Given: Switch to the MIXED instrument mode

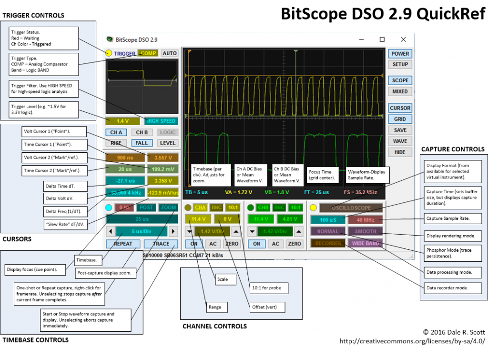Looking at the screenshot, I should click(x=401, y=91).
